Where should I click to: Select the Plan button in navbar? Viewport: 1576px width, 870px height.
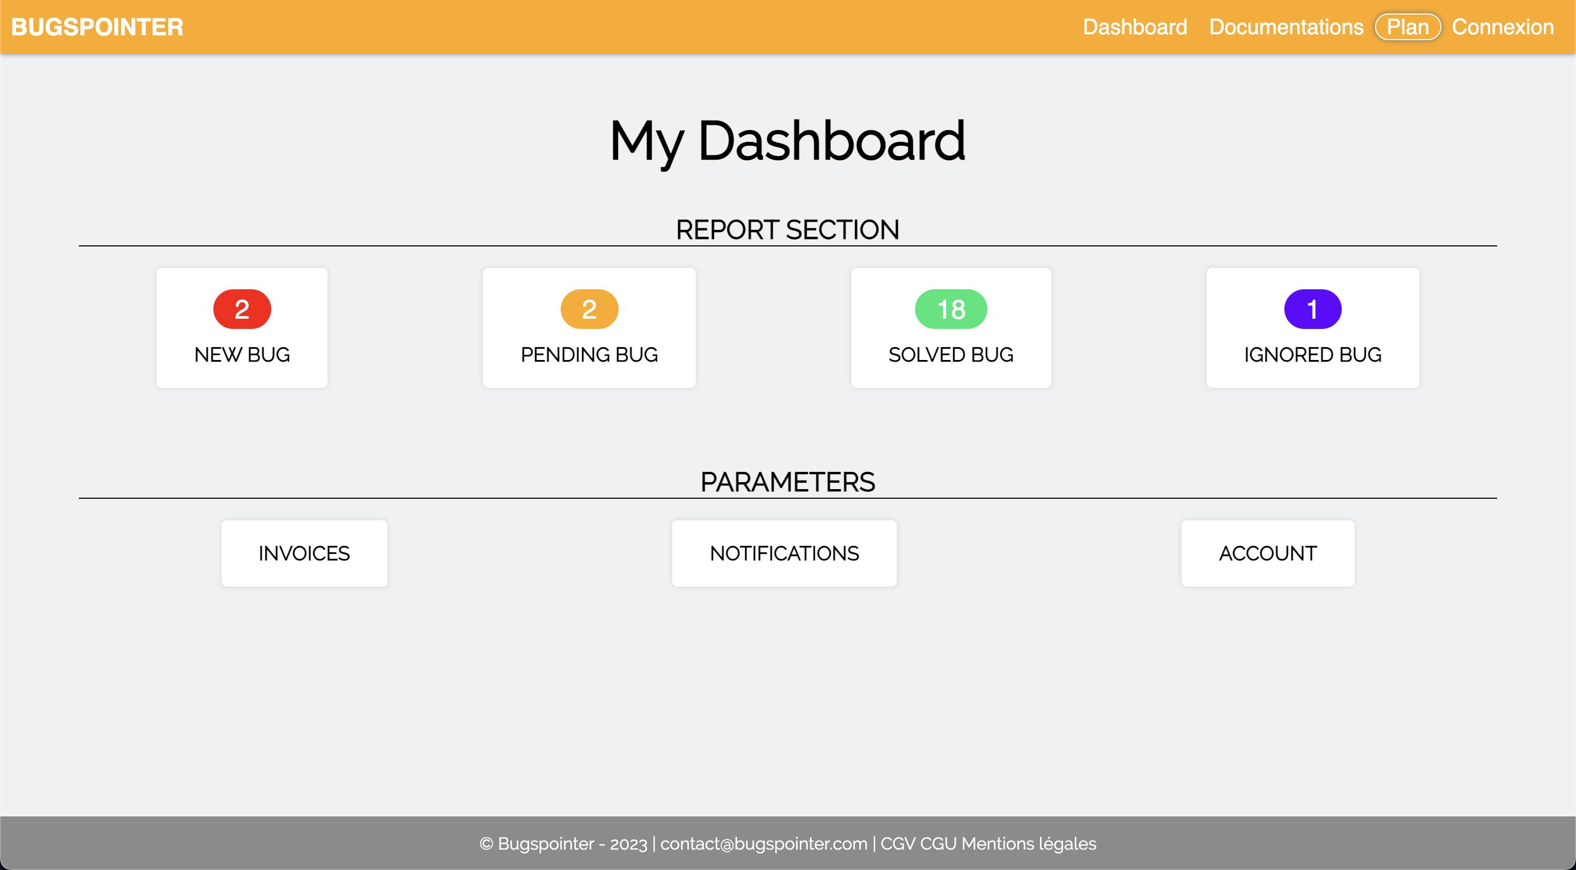pyautogui.click(x=1407, y=26)
